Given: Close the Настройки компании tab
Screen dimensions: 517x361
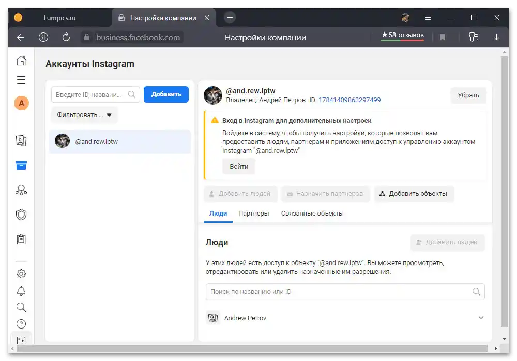Looking at the screenshot, I should [x=207, y=18].
